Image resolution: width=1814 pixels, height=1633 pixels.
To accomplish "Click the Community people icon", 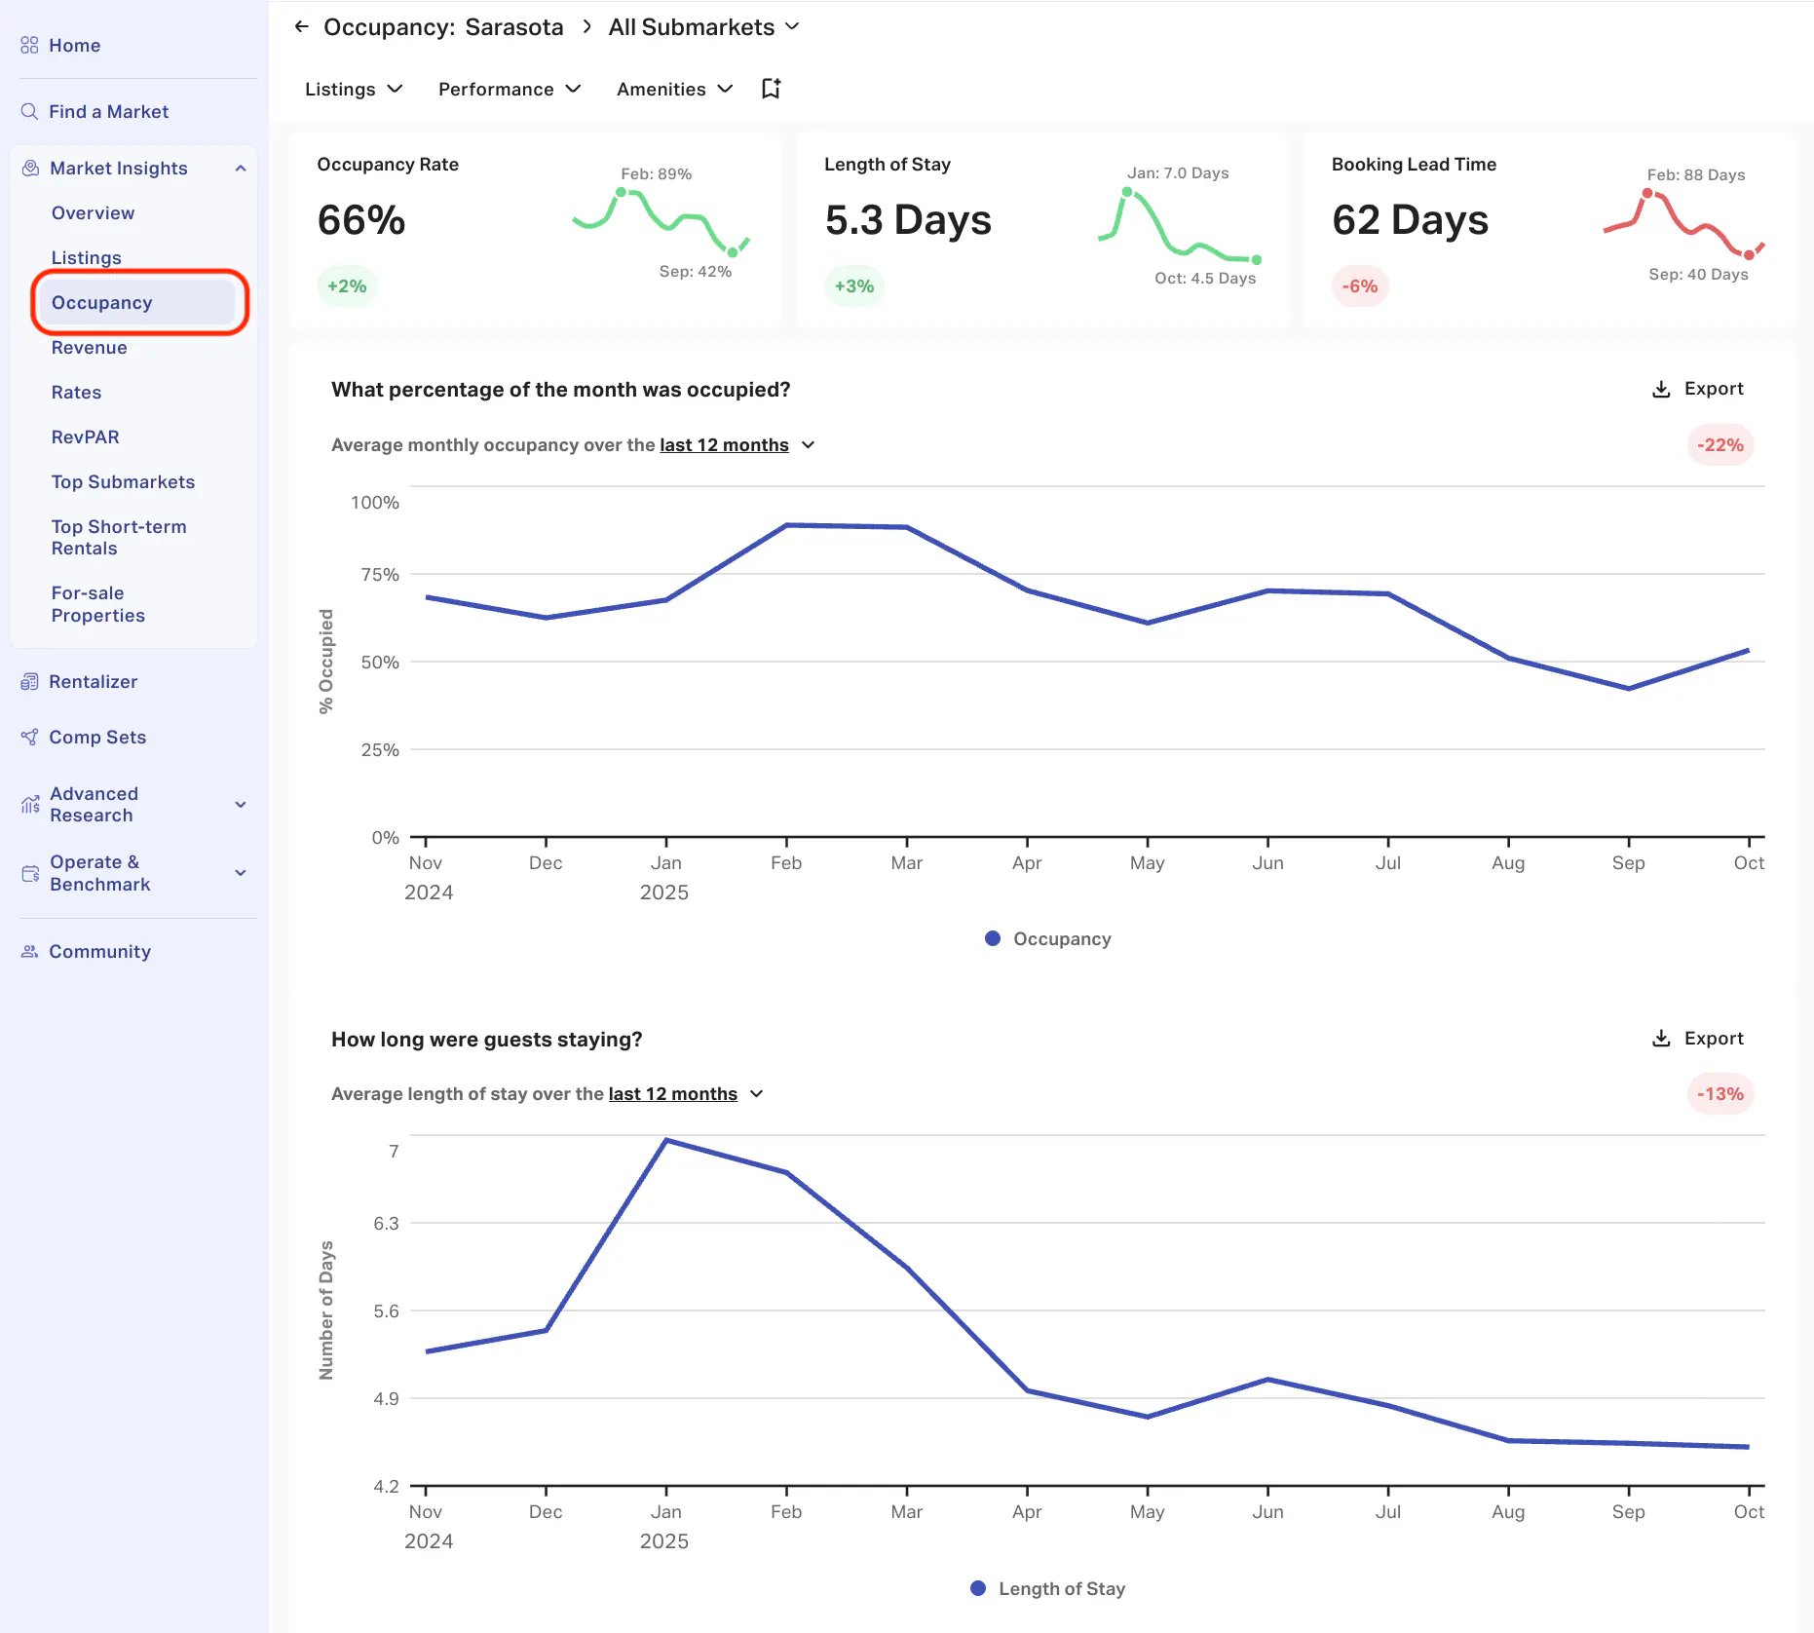I will (x=29, y=951).
